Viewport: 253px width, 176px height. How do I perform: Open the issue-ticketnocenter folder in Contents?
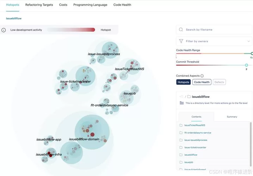pyautogui.click(x=195, y=147)
